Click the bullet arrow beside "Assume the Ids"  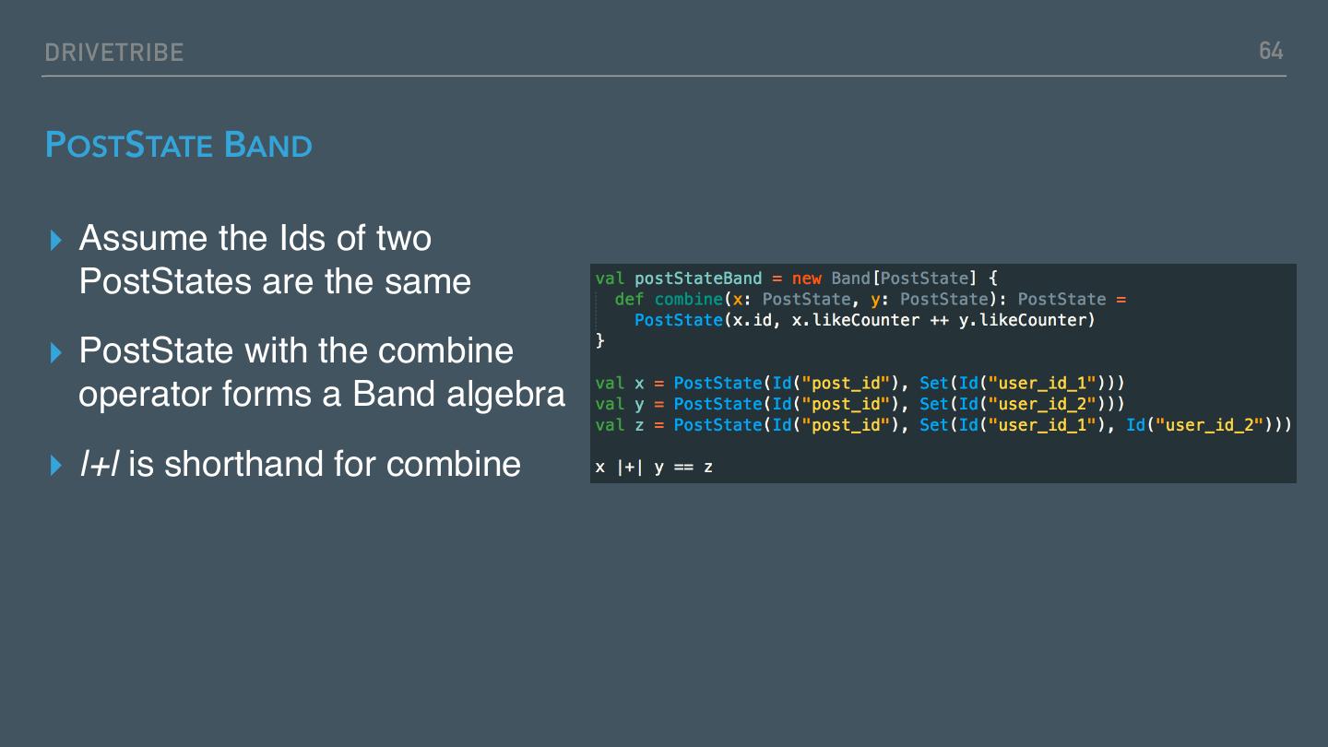tap(57, 241)
